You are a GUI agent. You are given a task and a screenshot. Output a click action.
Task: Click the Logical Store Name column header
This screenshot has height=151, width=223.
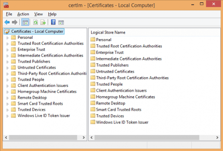click(108, 32)
